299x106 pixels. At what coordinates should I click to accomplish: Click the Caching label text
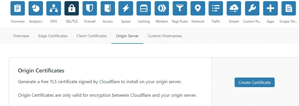[x=144, y=21]
